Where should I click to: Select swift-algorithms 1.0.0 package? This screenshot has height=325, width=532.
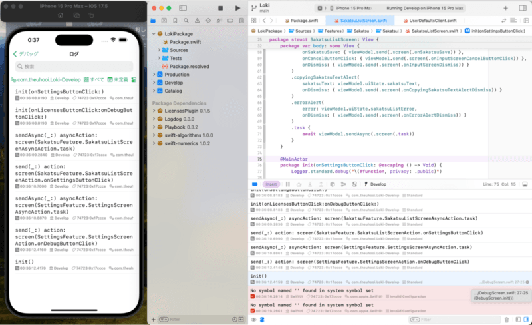tap(189, 135)
